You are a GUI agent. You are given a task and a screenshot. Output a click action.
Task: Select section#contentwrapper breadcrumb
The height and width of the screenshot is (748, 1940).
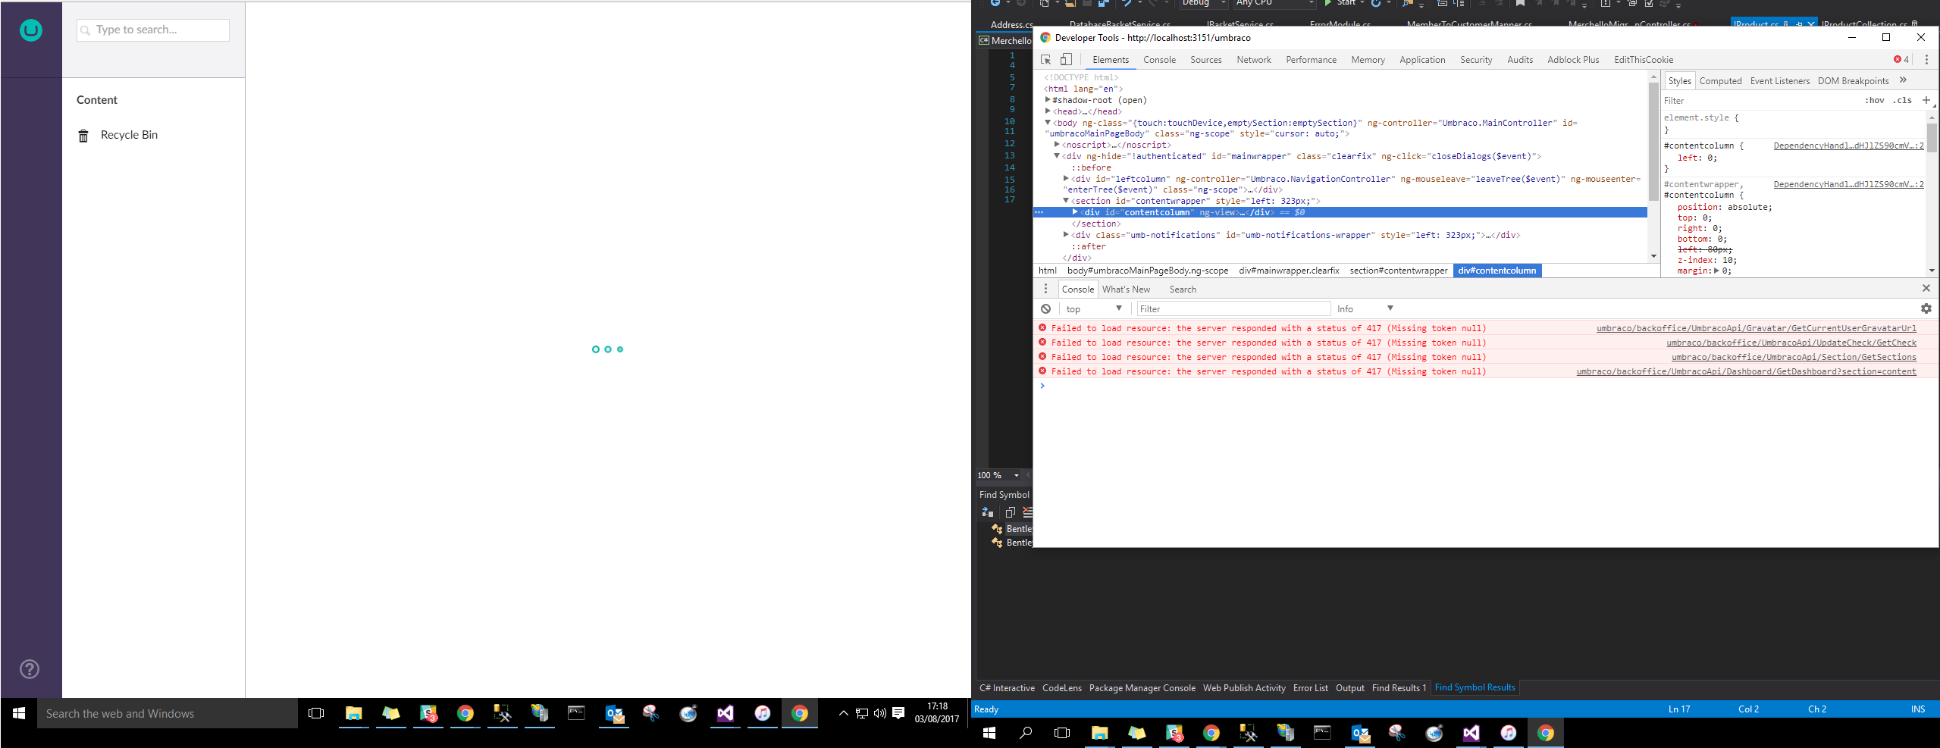pos(1398,271)
